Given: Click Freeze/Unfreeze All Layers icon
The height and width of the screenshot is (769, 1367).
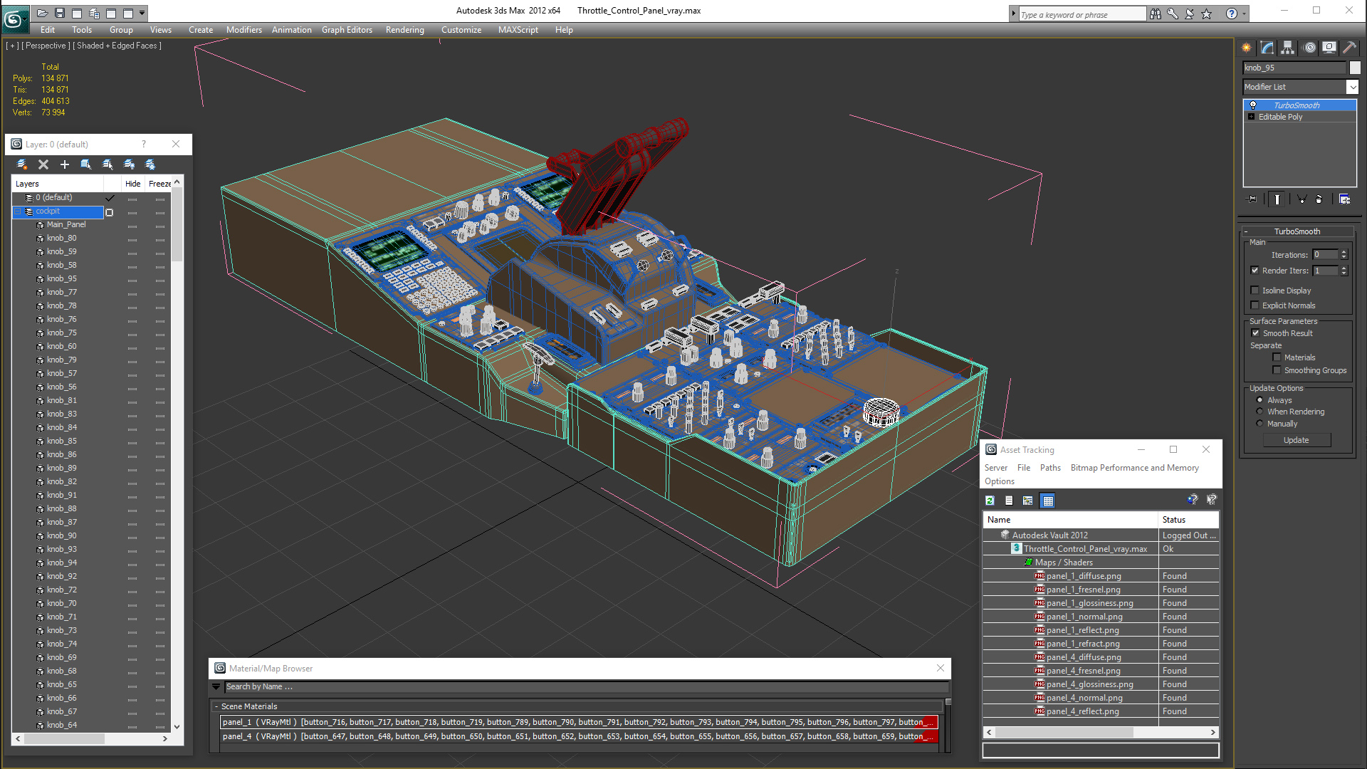Looking at the screenshot, I should click(x=150, y=164).
